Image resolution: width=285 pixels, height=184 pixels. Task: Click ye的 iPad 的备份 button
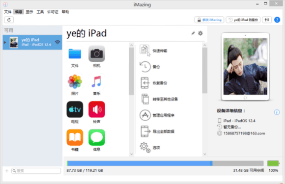(x=243, y=20)
